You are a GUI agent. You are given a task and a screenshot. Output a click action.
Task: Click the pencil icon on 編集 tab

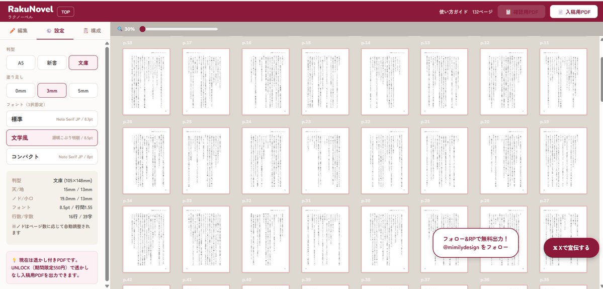pyautogui.click(x=12, y=31)
